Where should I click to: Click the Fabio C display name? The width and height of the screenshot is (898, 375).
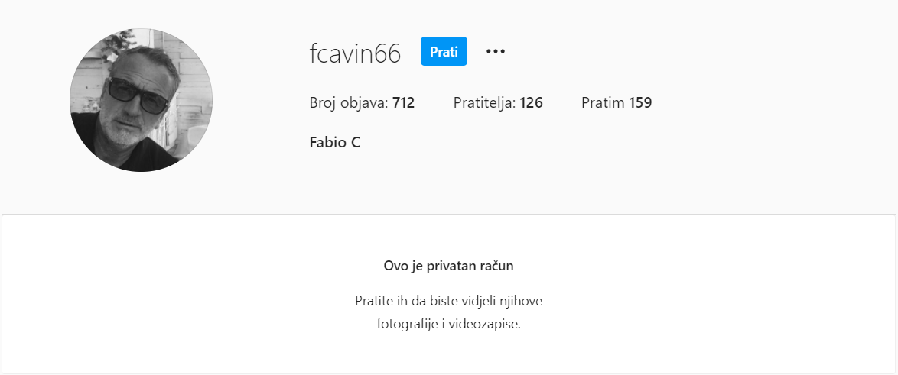[x=334, y=142]
